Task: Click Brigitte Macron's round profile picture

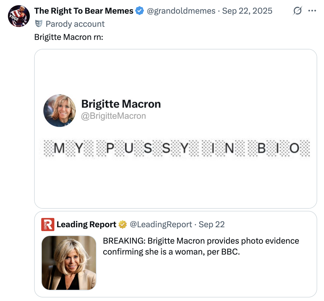Action: tap(60, 111)
